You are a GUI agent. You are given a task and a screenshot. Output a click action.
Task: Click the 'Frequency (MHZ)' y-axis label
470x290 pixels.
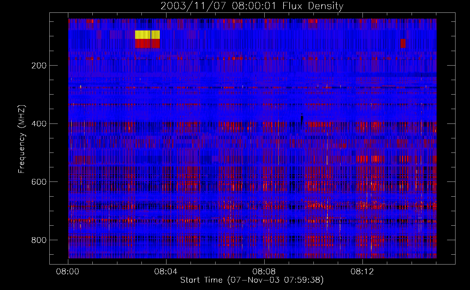22,139
